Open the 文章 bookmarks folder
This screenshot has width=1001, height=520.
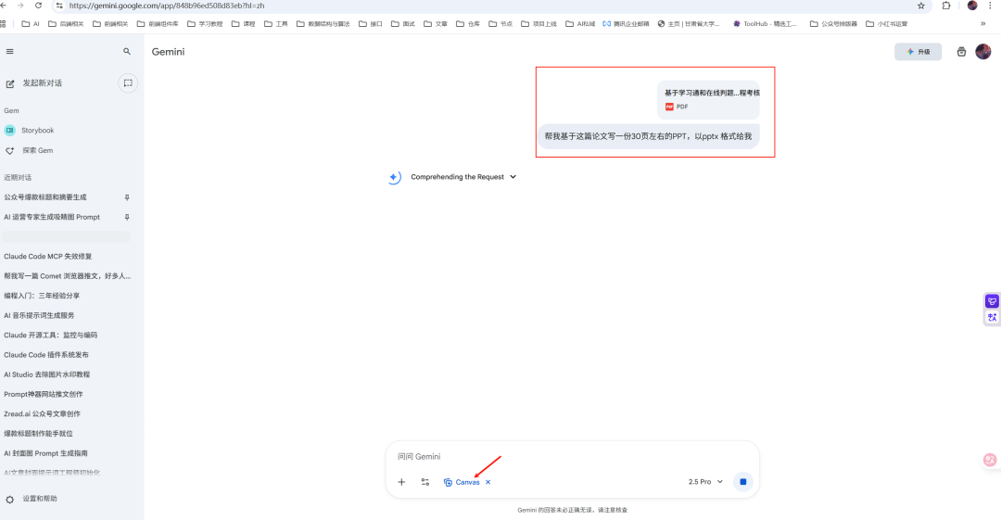[x=436, y=24]
